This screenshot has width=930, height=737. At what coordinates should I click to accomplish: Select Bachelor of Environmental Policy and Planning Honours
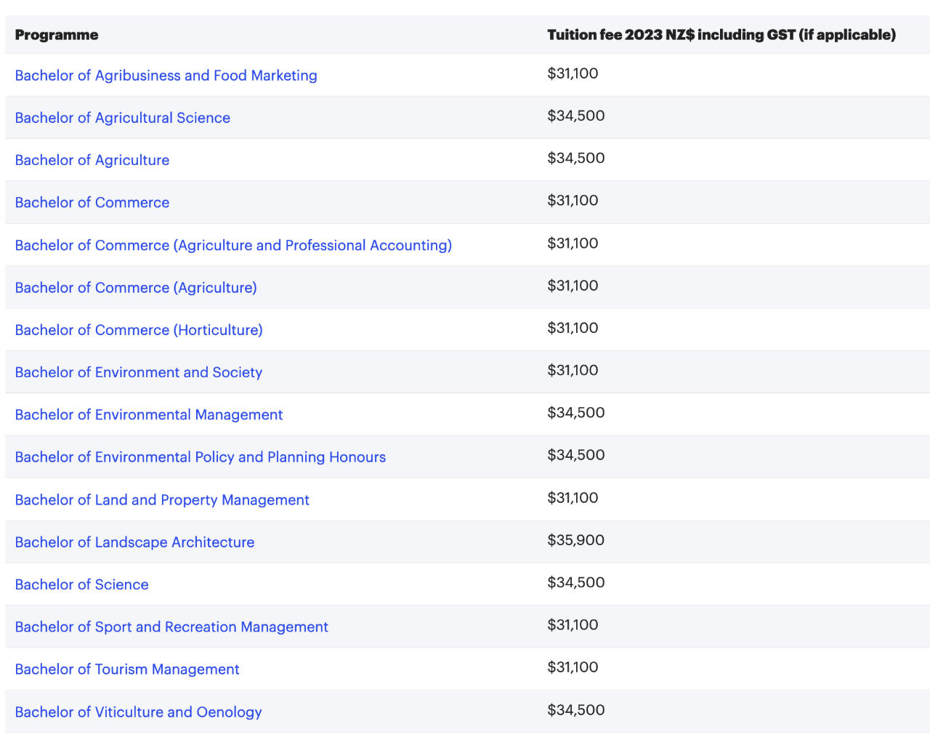pyautogui.click(x=200, y=457)
